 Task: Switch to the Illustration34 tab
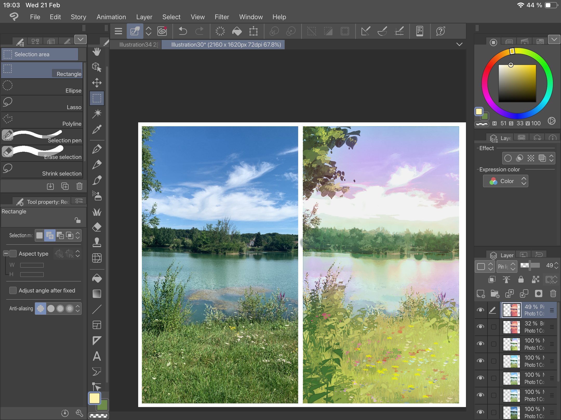point(138,45)
